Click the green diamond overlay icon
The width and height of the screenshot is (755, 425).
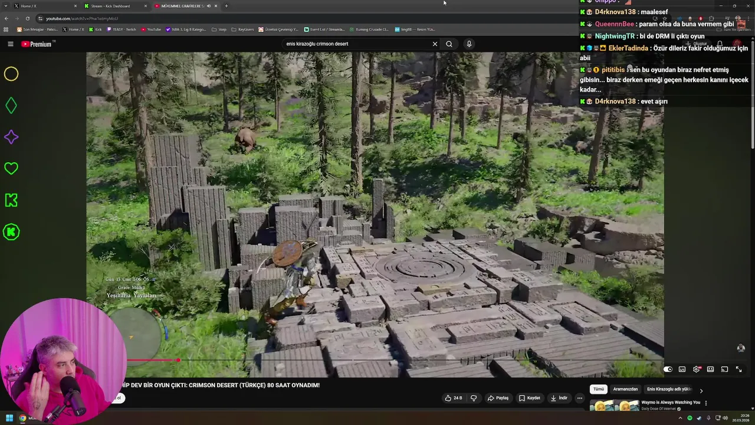click(11, 106)
